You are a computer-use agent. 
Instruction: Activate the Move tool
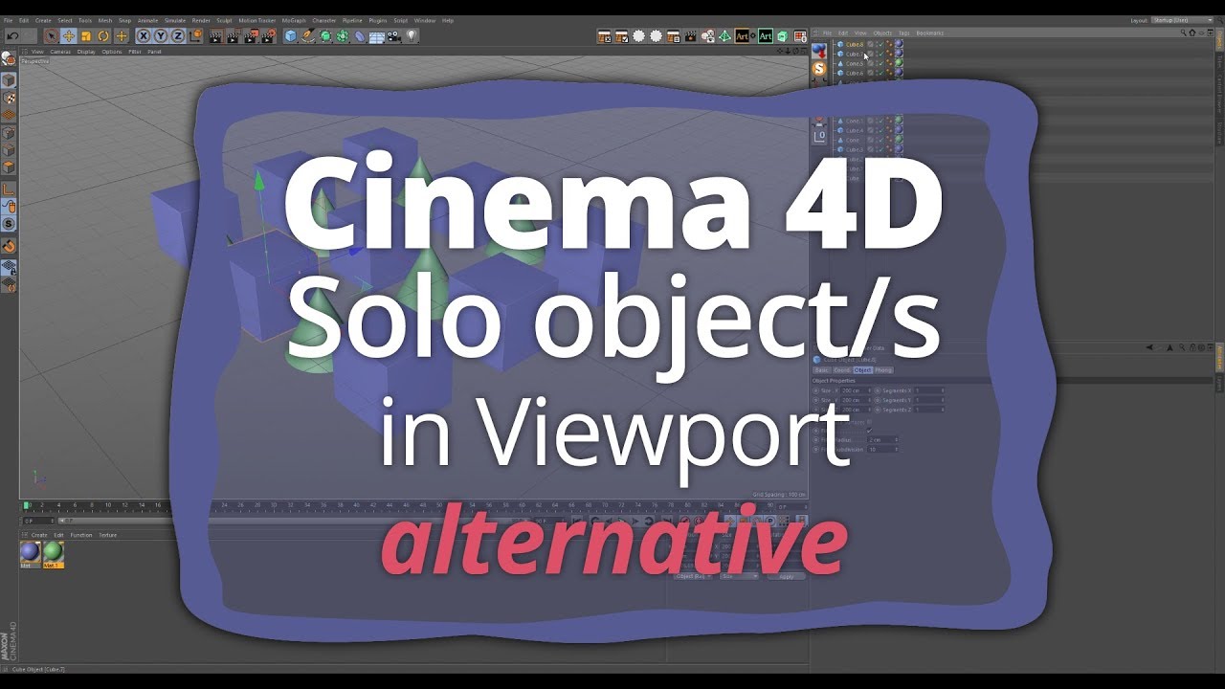(69, 35)
